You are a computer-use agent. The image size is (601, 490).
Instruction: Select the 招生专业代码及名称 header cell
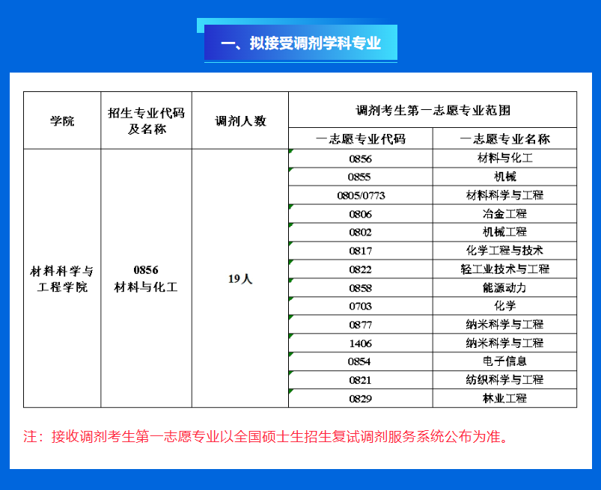[146, 120]
